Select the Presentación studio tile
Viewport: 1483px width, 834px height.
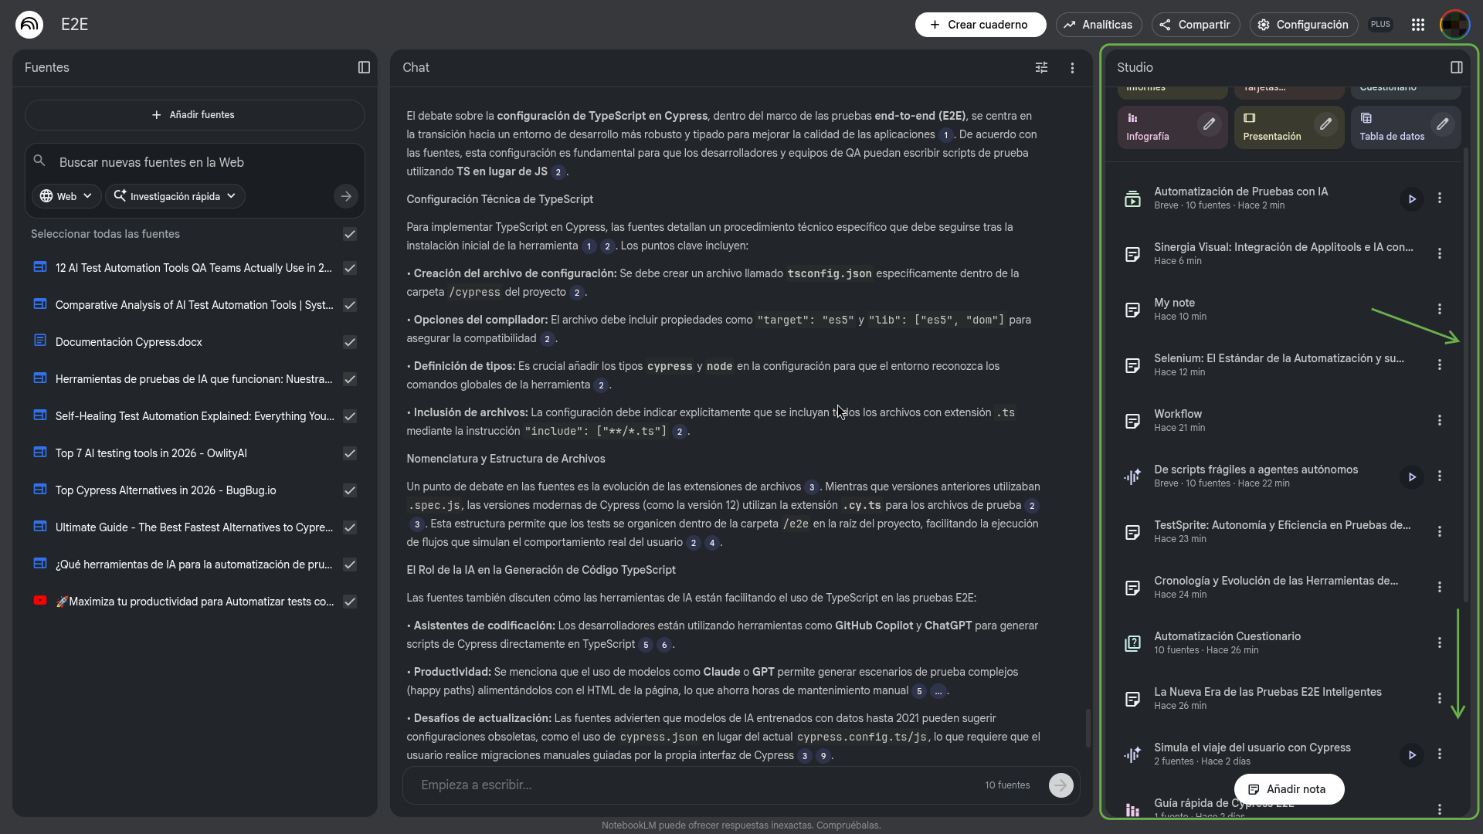tap(1288, 127)
